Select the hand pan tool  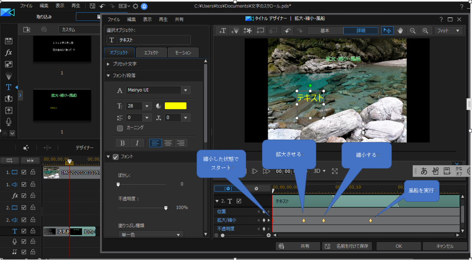(x=400, y=31)
